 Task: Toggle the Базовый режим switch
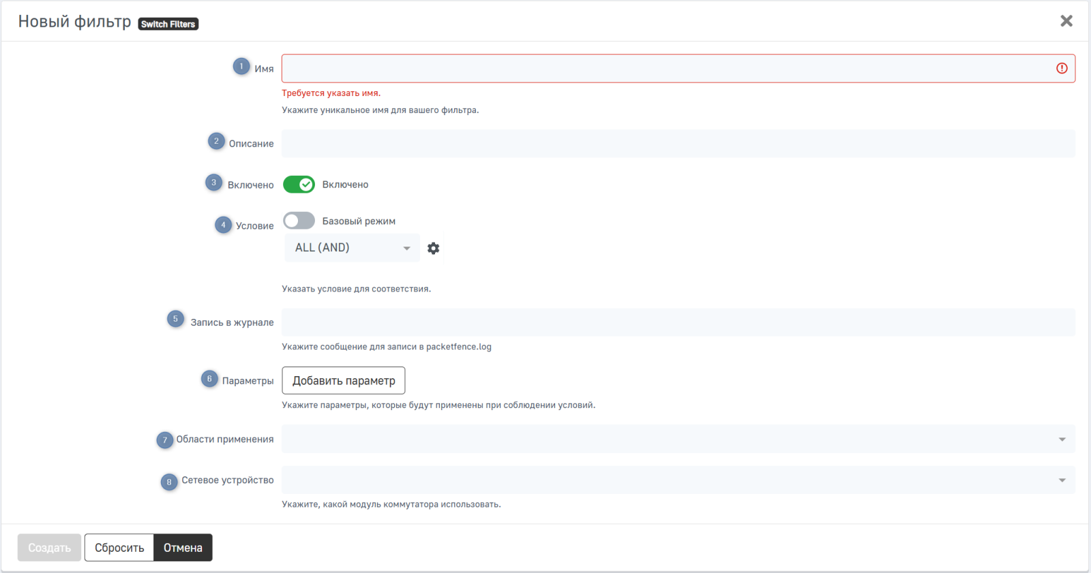coord(299,221)
